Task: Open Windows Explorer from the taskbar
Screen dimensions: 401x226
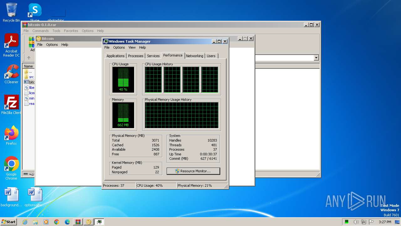Action: pos(35,222)
